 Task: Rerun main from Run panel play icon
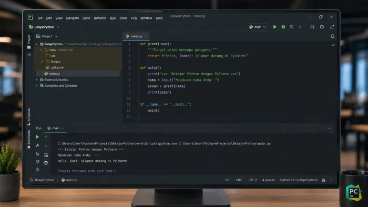tap(37, 137)
